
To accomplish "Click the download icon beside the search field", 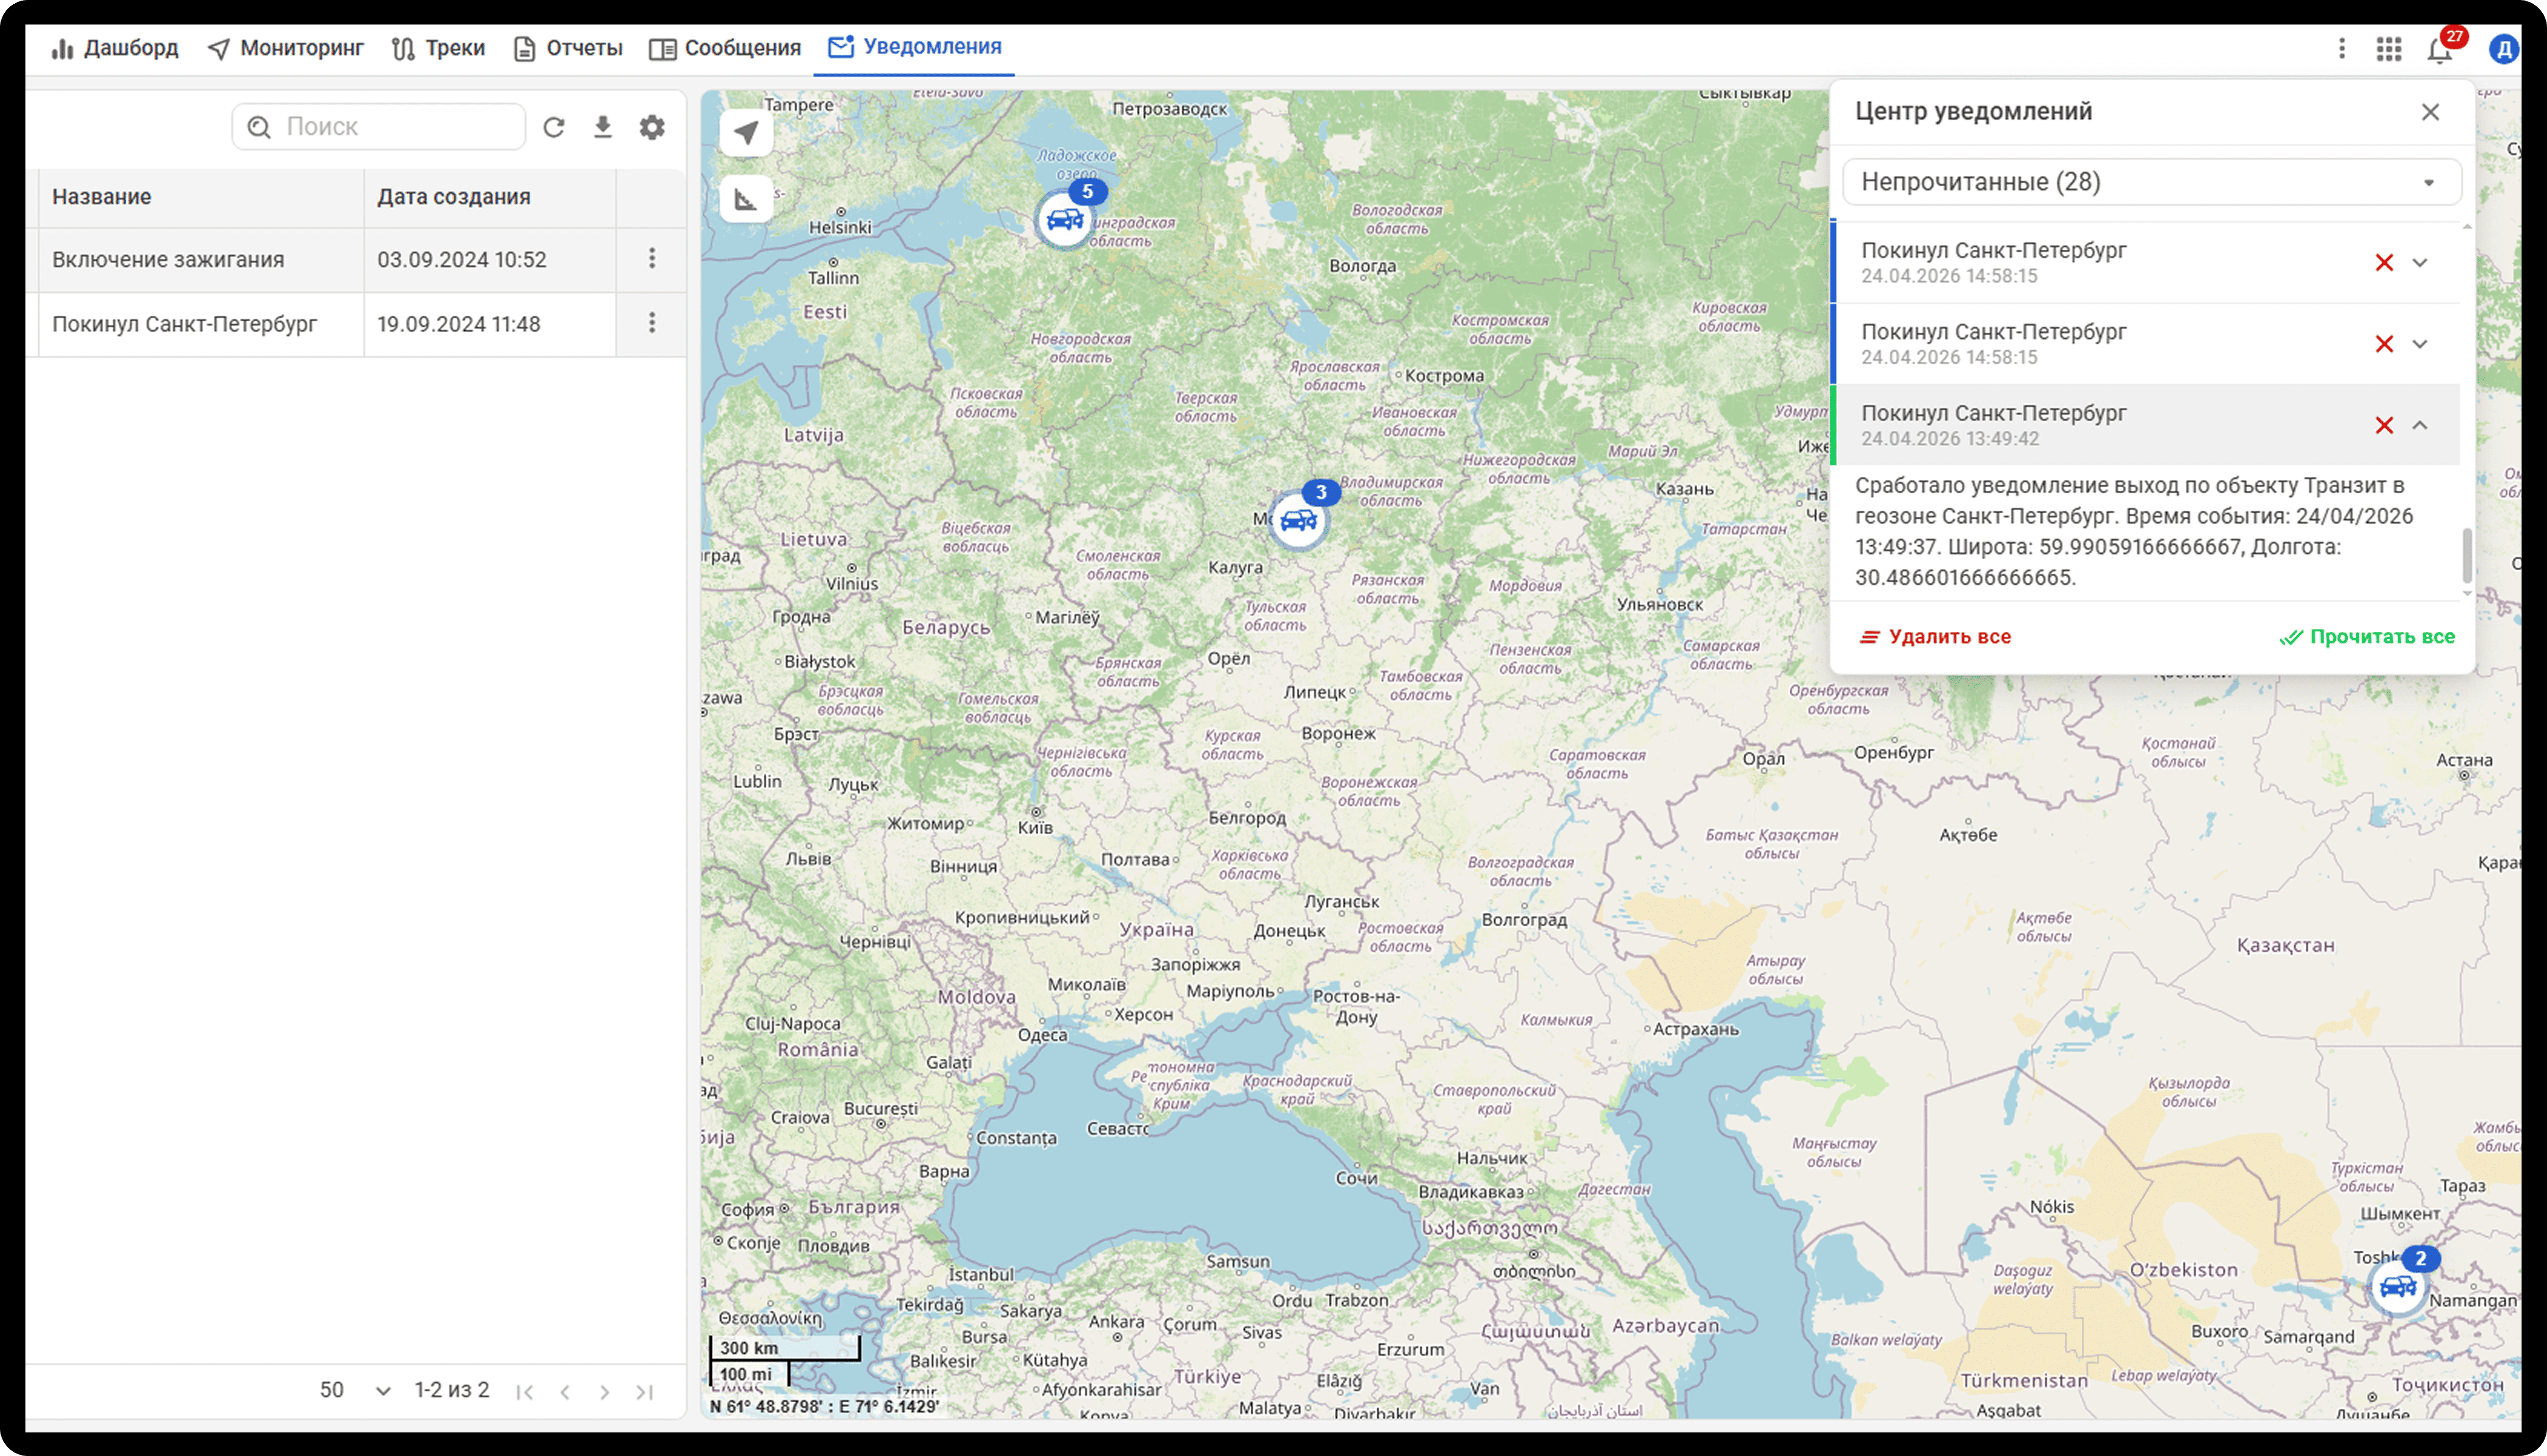I will click(602, 127).
